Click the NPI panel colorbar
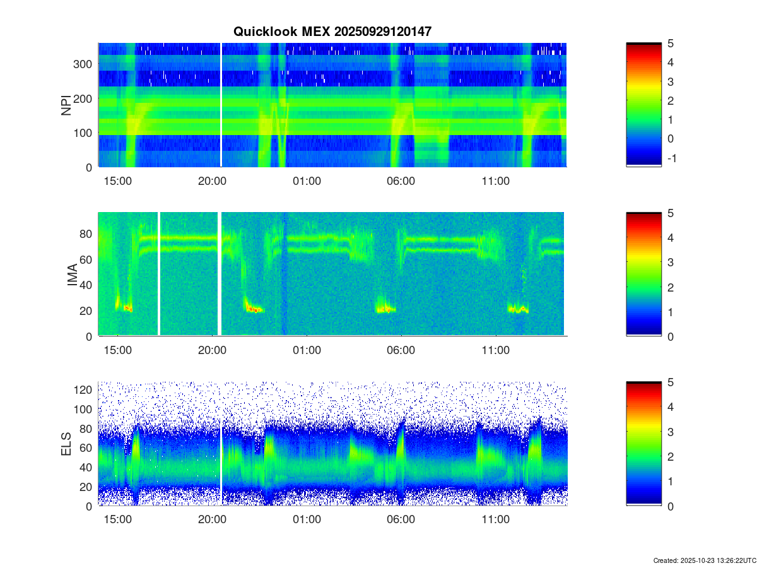 (643, 104)
